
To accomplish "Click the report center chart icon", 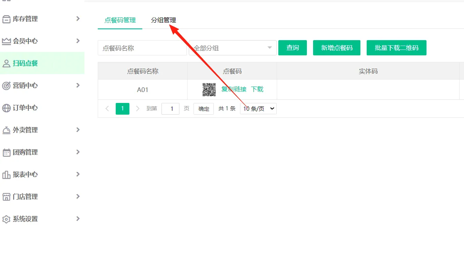I will 6,175.
